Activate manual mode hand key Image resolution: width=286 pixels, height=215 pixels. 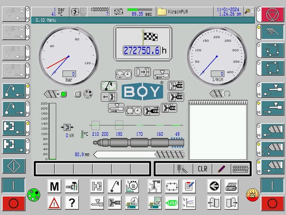click(272, 32)
